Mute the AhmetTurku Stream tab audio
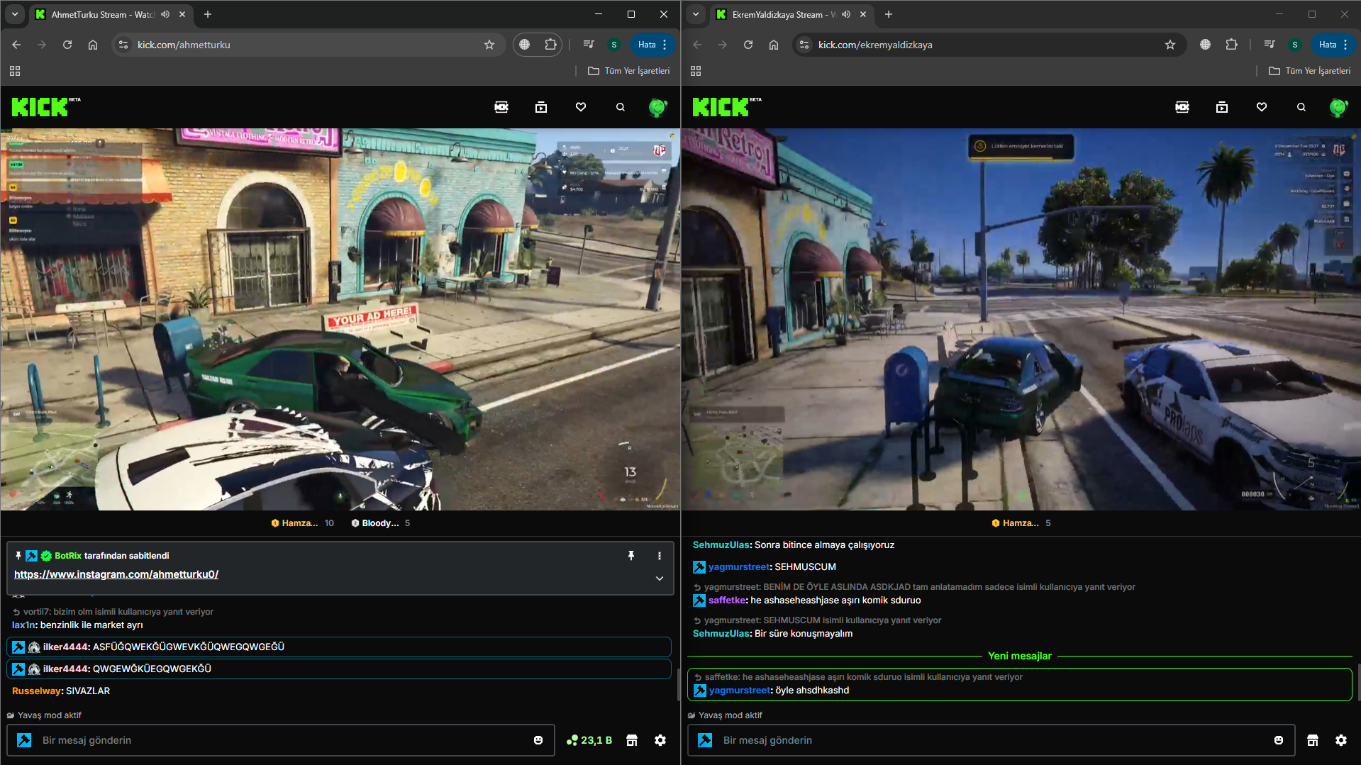 165,14
